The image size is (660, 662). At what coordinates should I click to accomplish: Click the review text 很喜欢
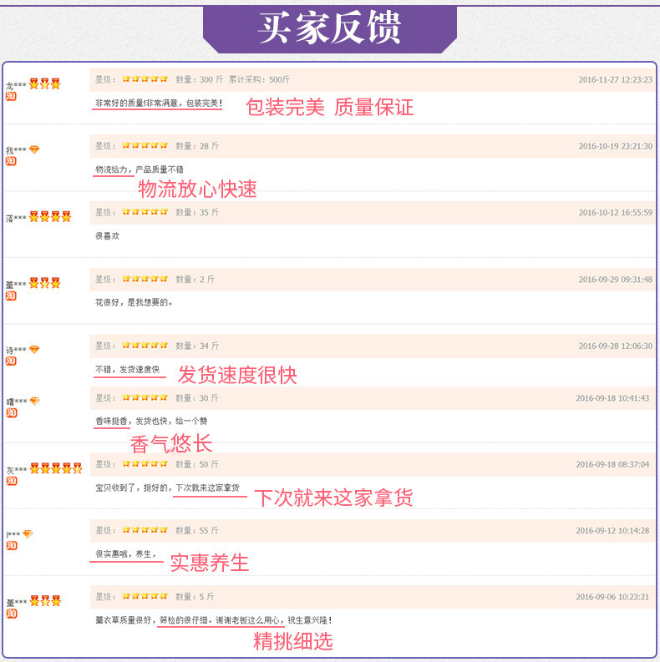[107, 236]
